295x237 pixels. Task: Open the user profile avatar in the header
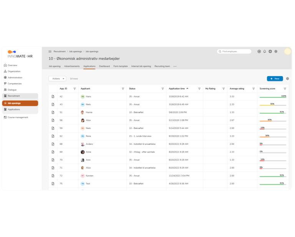[x=287, y=51]
